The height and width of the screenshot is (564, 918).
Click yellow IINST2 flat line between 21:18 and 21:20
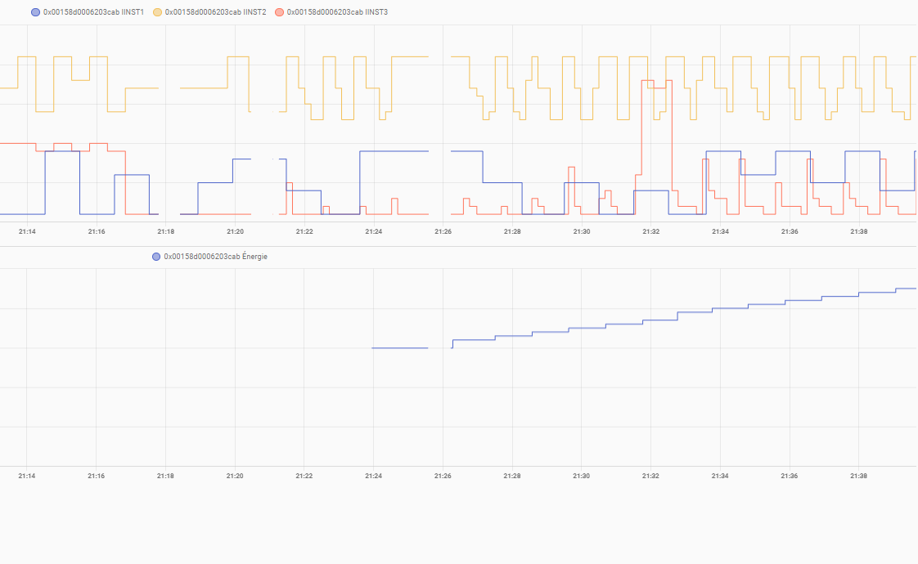pos(204,87)
